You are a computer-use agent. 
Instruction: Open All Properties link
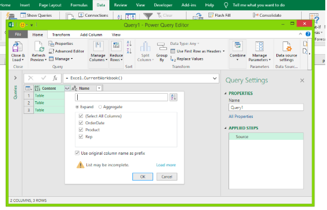click(241, 116)
